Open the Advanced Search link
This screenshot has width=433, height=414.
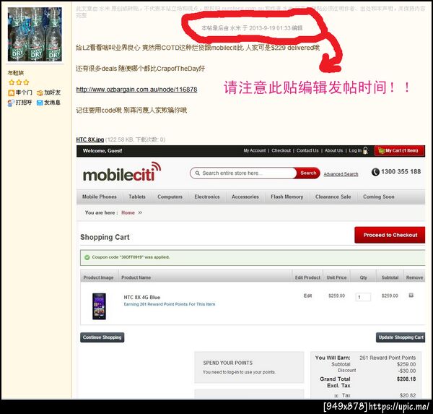(x=341, y=174)
